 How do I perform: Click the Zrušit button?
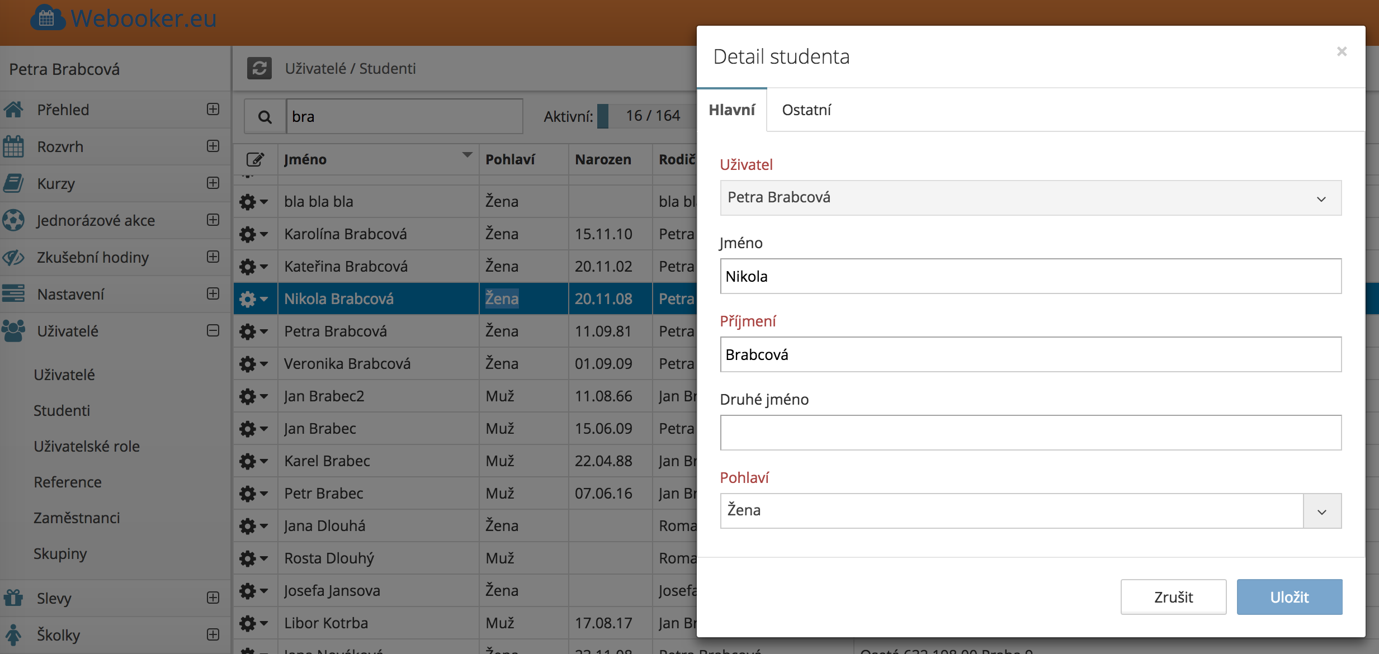click(x=1173, y=597)
